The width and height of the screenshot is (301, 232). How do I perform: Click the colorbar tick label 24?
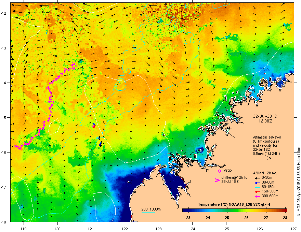pyautogui.click(x=208, y=218)
